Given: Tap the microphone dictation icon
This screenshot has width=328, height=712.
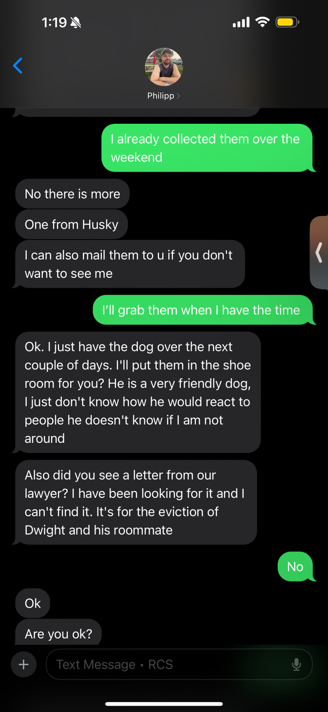Looking at the screenshot, I should click(x=296, y=664).
